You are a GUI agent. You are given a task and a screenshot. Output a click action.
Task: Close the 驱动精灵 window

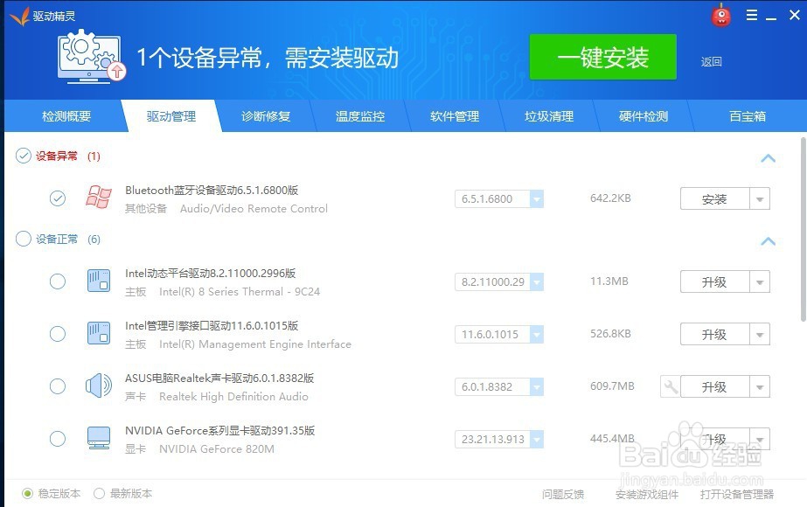(794, 16)
